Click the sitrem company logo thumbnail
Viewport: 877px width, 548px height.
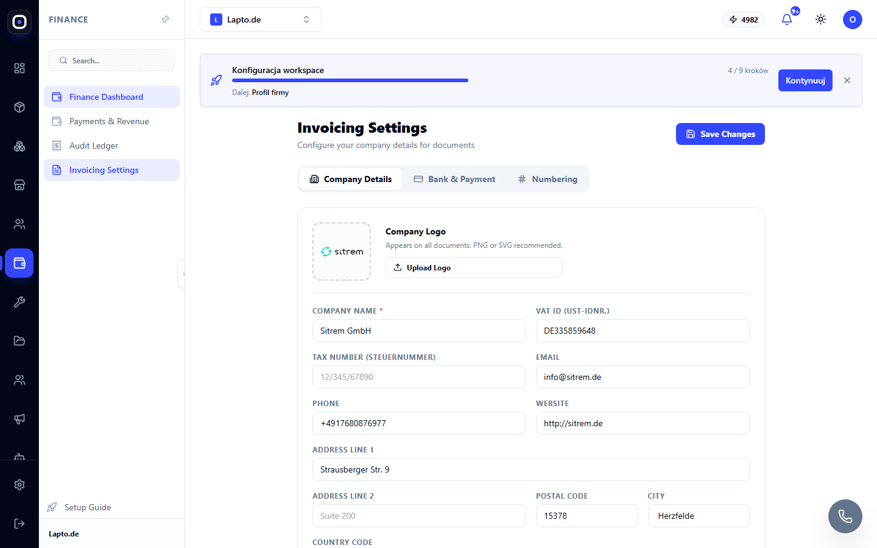[342, 251]
